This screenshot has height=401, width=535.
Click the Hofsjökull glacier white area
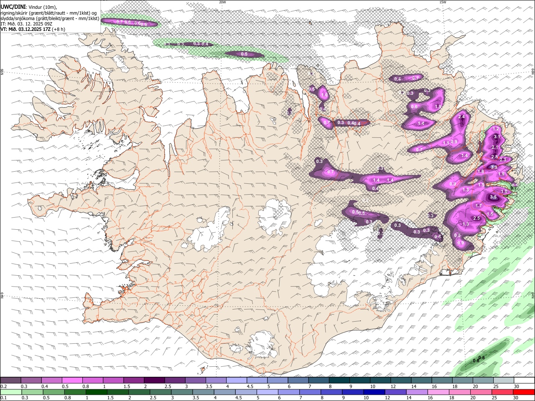pos(275,216)
